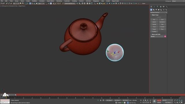Open the Create Selection Set dropdown
The width and height of the screenshot is (185, 104).
[70, 3]
